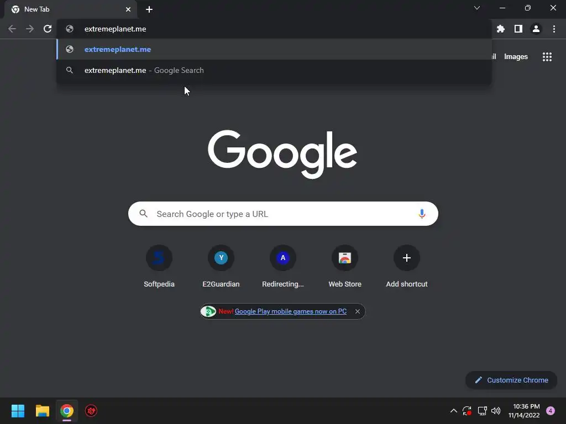Click the sync update tray icon

(x=467, y=411)
